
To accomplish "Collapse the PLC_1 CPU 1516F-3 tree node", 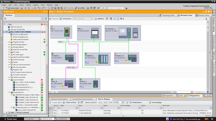I will [7, 32].
